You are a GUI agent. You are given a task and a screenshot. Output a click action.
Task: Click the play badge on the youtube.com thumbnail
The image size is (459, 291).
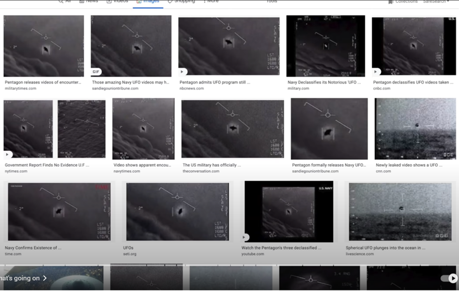click(244, 237)
